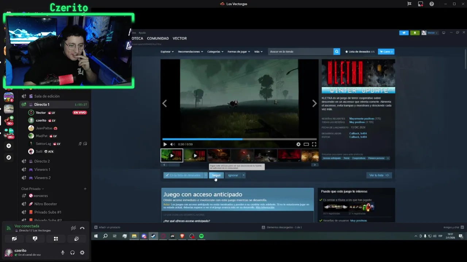Toggle Discord noise suppression
The width and height of the screenshot is (467, 262).
click(x=73, y=228)
